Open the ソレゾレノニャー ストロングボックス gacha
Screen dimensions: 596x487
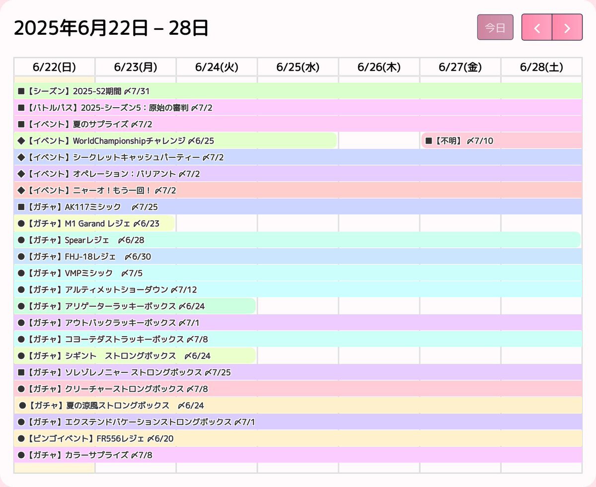[x=298, y=372]
